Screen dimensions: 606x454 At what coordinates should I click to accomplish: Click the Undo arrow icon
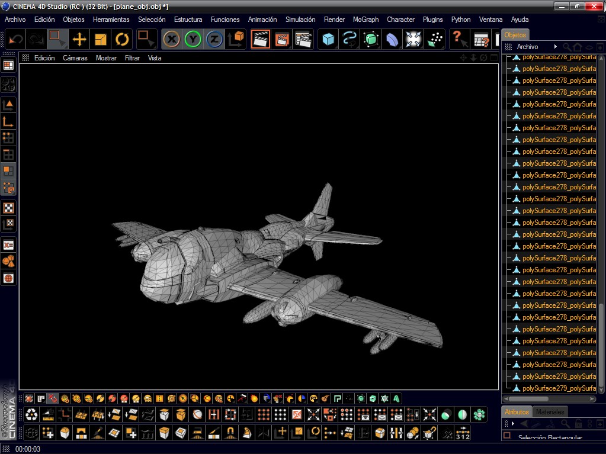[x=16, y=39]
